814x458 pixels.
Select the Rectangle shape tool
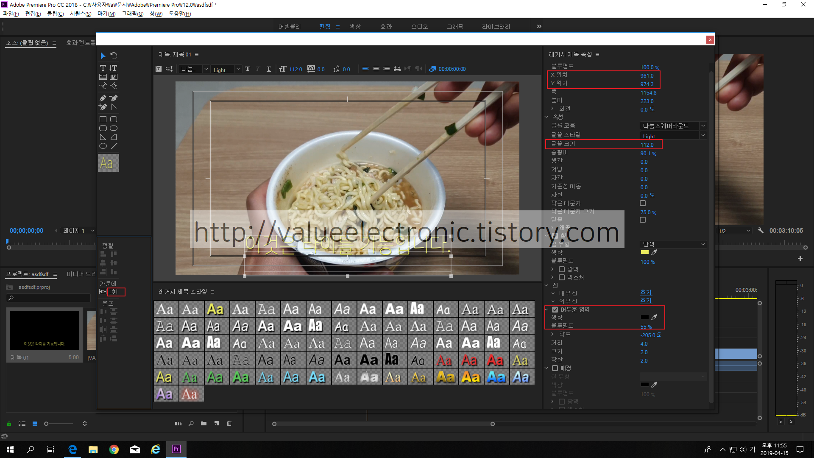pos(103,119)
